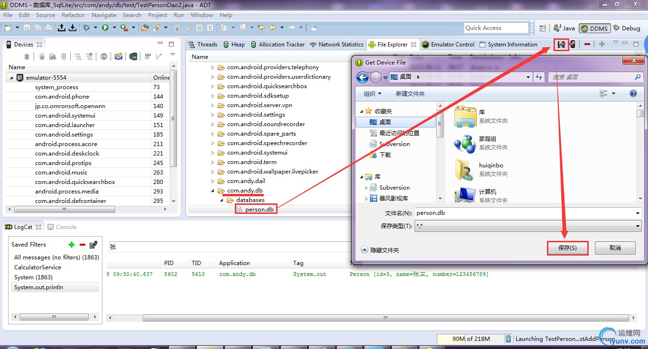Click the green Run play icon
The image size is (648, 349).
point(105,28)
